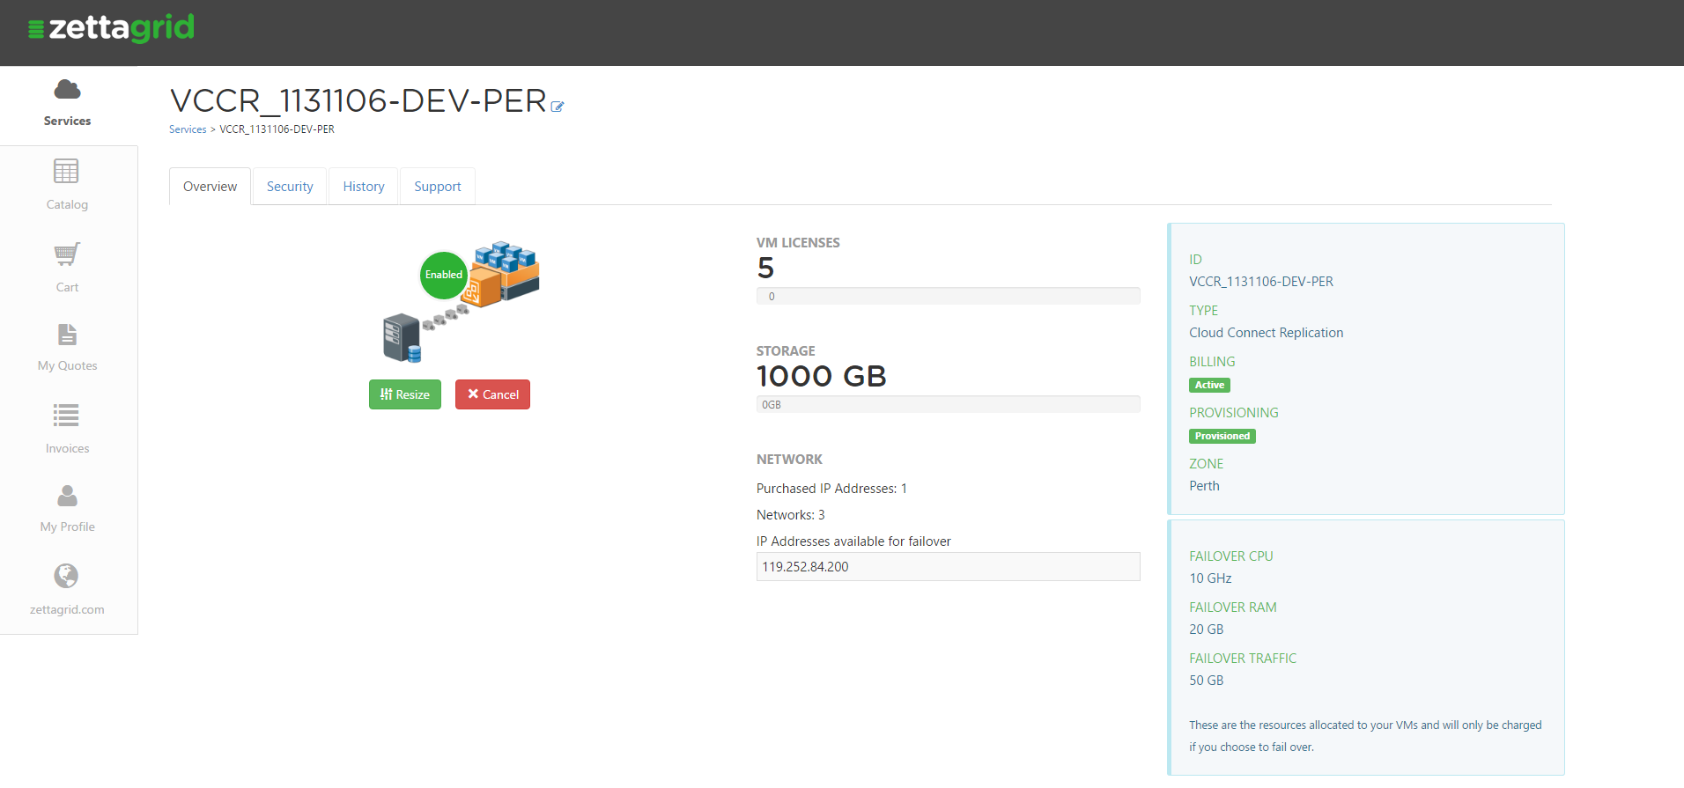Click the Storage usage progress bar

(x=948, y=404)
